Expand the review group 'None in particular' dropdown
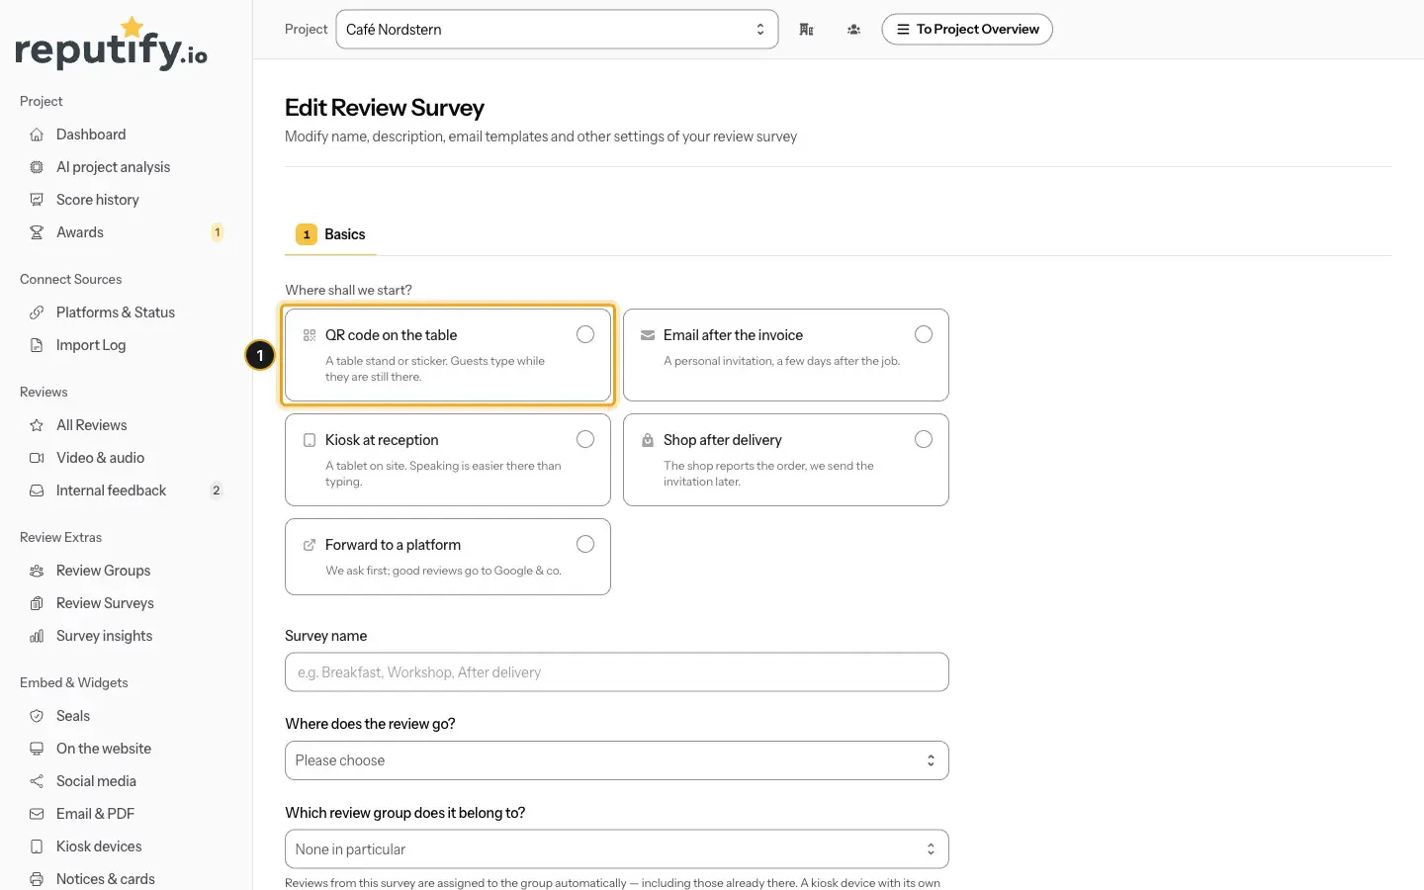This screenshot has height=890, width=1424. pos(616,849)
